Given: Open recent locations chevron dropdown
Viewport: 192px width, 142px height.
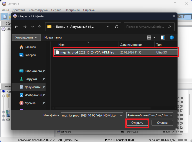Looking at the screenshot, I should 32,26.
